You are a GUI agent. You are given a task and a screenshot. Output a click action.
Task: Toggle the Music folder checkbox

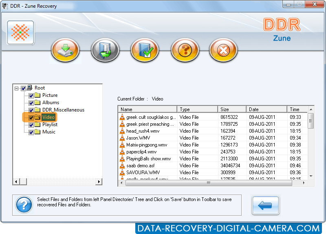31,132
